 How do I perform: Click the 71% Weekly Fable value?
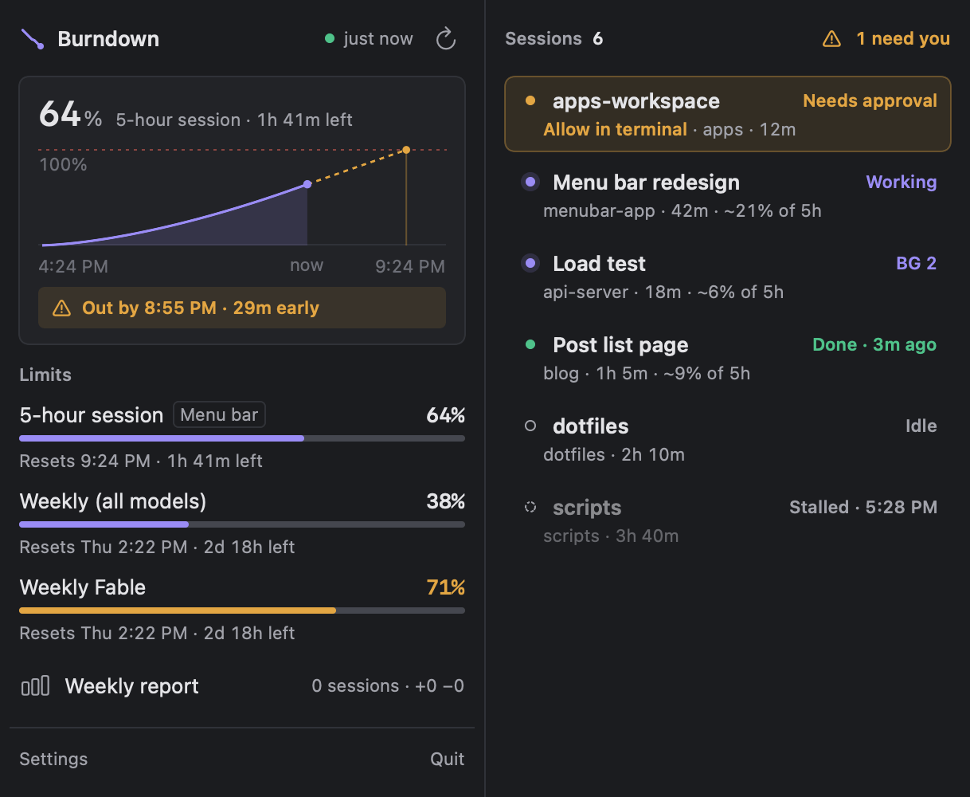(x=446, y=587)
